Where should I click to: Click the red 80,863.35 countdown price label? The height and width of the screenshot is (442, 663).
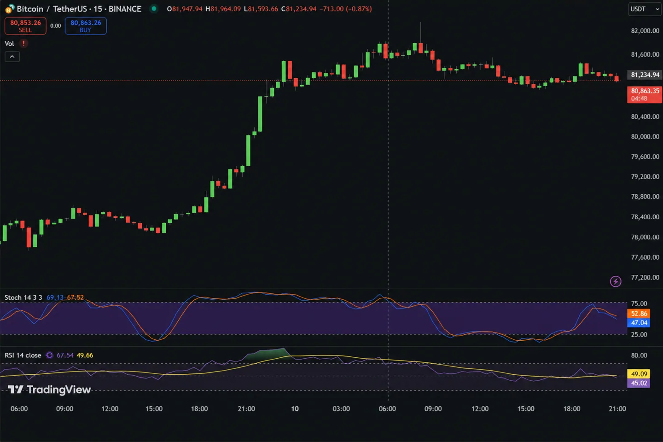click(645, 94)
